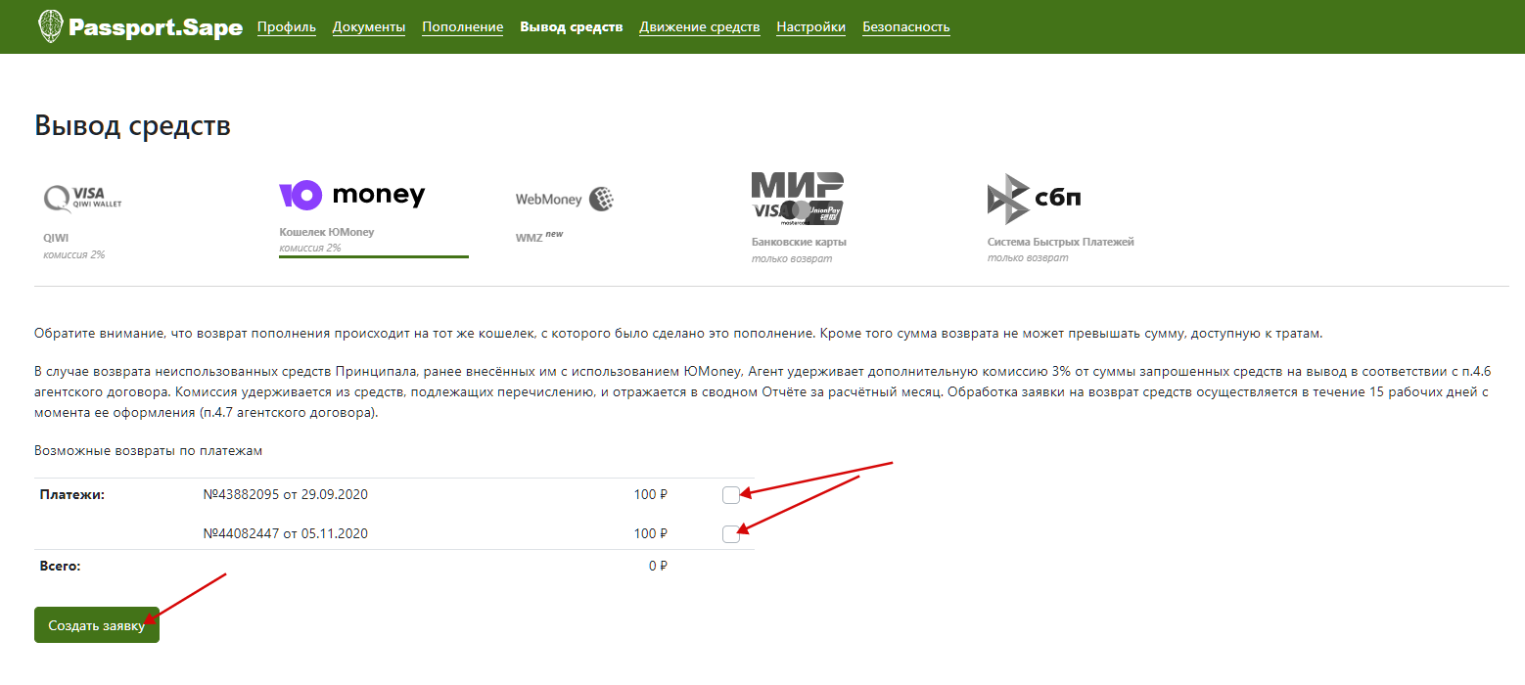
Task: Click the Passport.Sape title text
Action: [156, 27]
